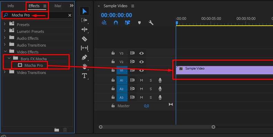The height and width of the screenshot is (137, 273).
Task: Enable voice-over record on A2
Action: tap(160, 89)
